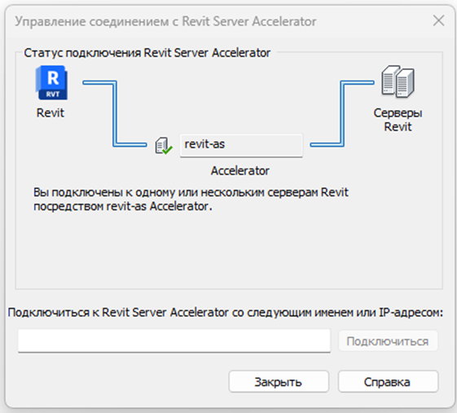The width and height of the screenshot is (457, 413).
Task: Click the connection status message text
Action: point(191,200)
